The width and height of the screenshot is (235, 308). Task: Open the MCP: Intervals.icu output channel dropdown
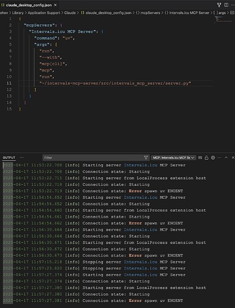pyautogui.click(x=174, y=158)
